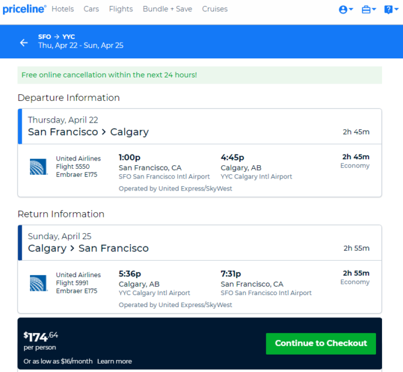403x372 pixels.
Task: Open the Cruises navigation link
Action: pos(215,9)
